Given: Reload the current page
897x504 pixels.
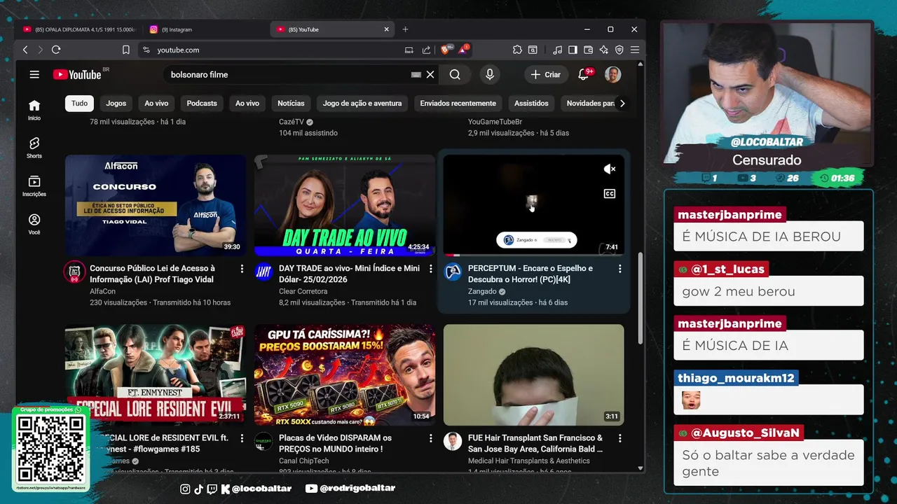Looking at the screenshot, I should (56, 50).
